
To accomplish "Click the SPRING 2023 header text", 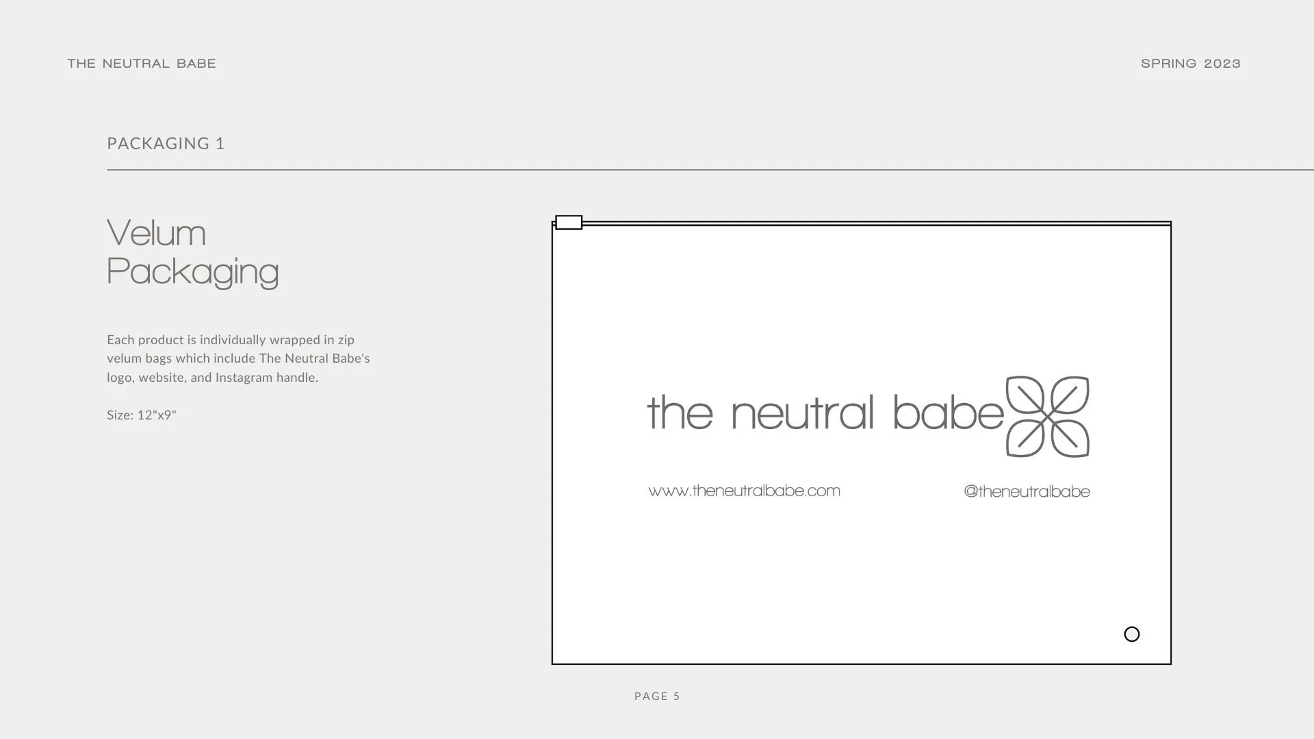I will click(1191, 64).
